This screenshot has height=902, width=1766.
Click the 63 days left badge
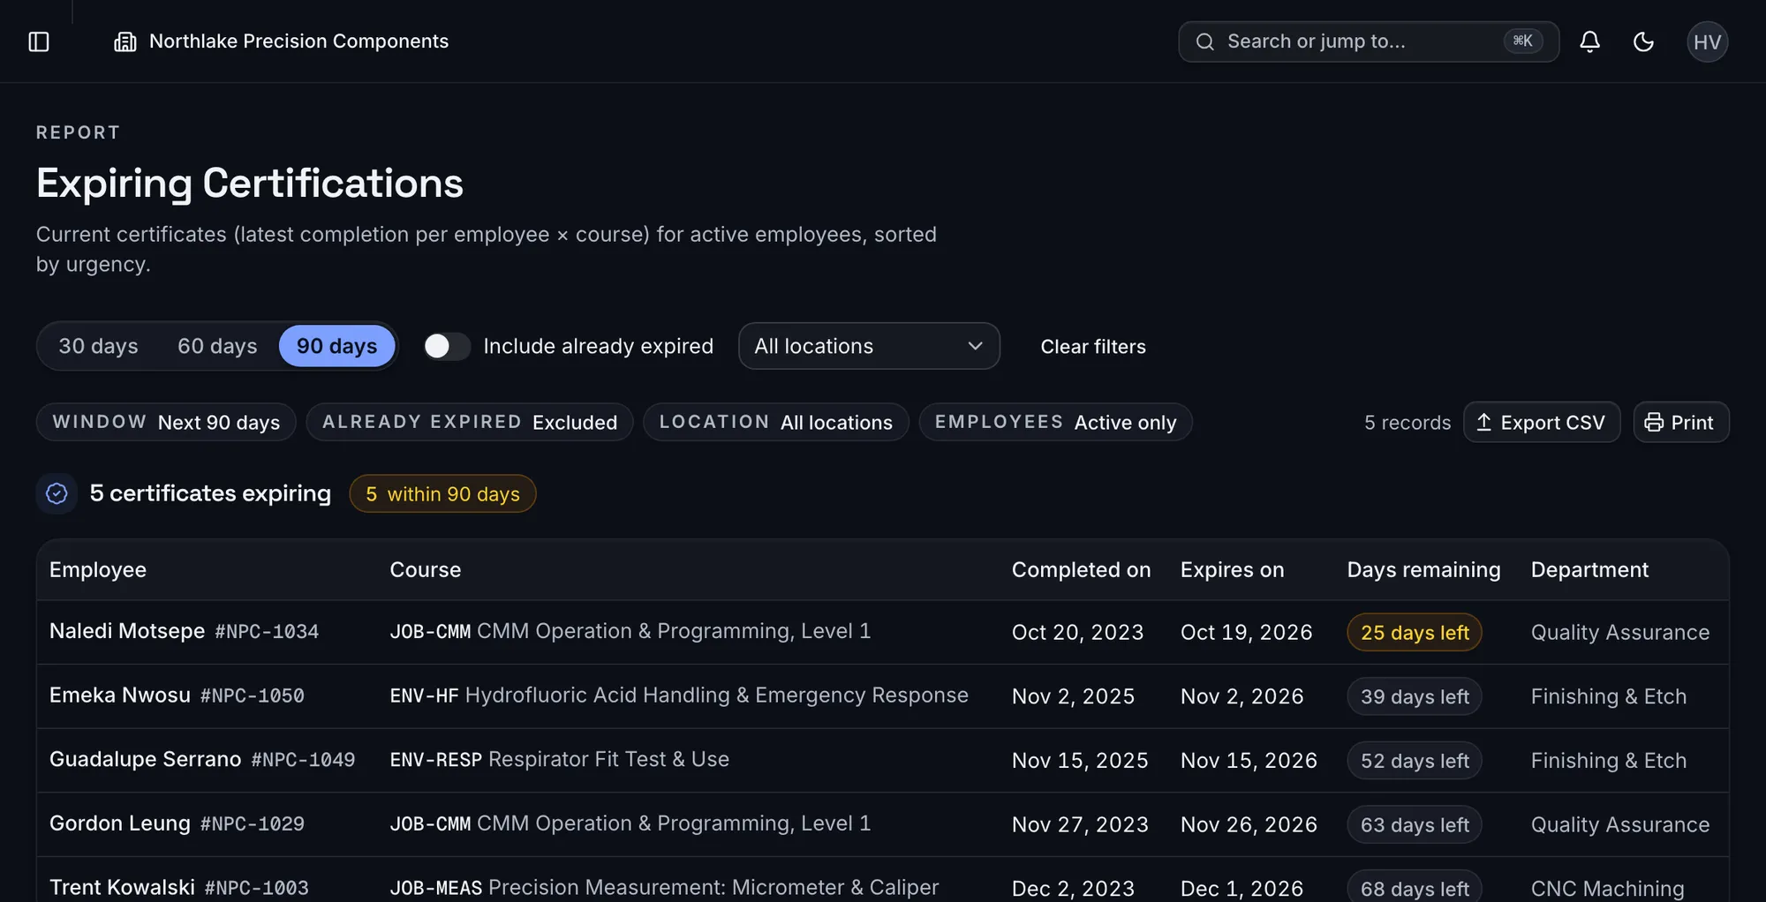tap(1415, 824)
